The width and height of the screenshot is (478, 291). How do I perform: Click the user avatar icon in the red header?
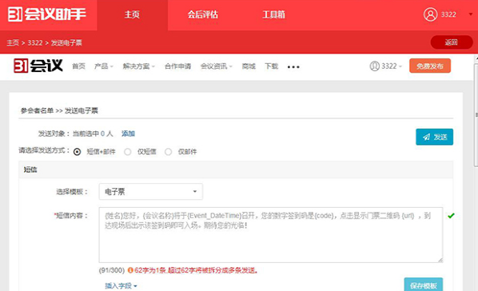tap(430, 14)
